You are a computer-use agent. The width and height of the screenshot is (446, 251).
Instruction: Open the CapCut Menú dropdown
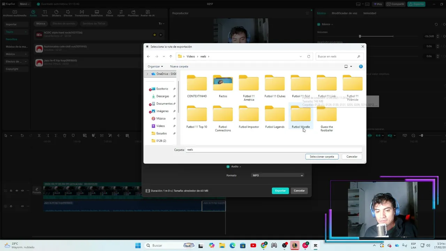pos(24,4)
